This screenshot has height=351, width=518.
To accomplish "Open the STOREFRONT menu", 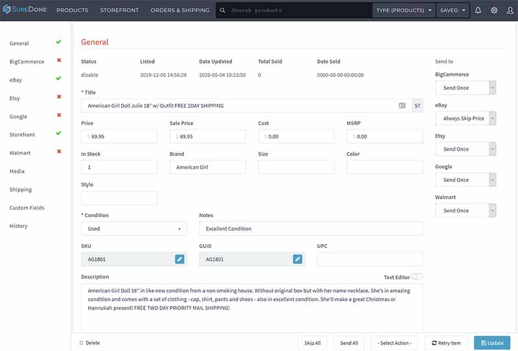I will click(119, 10).
